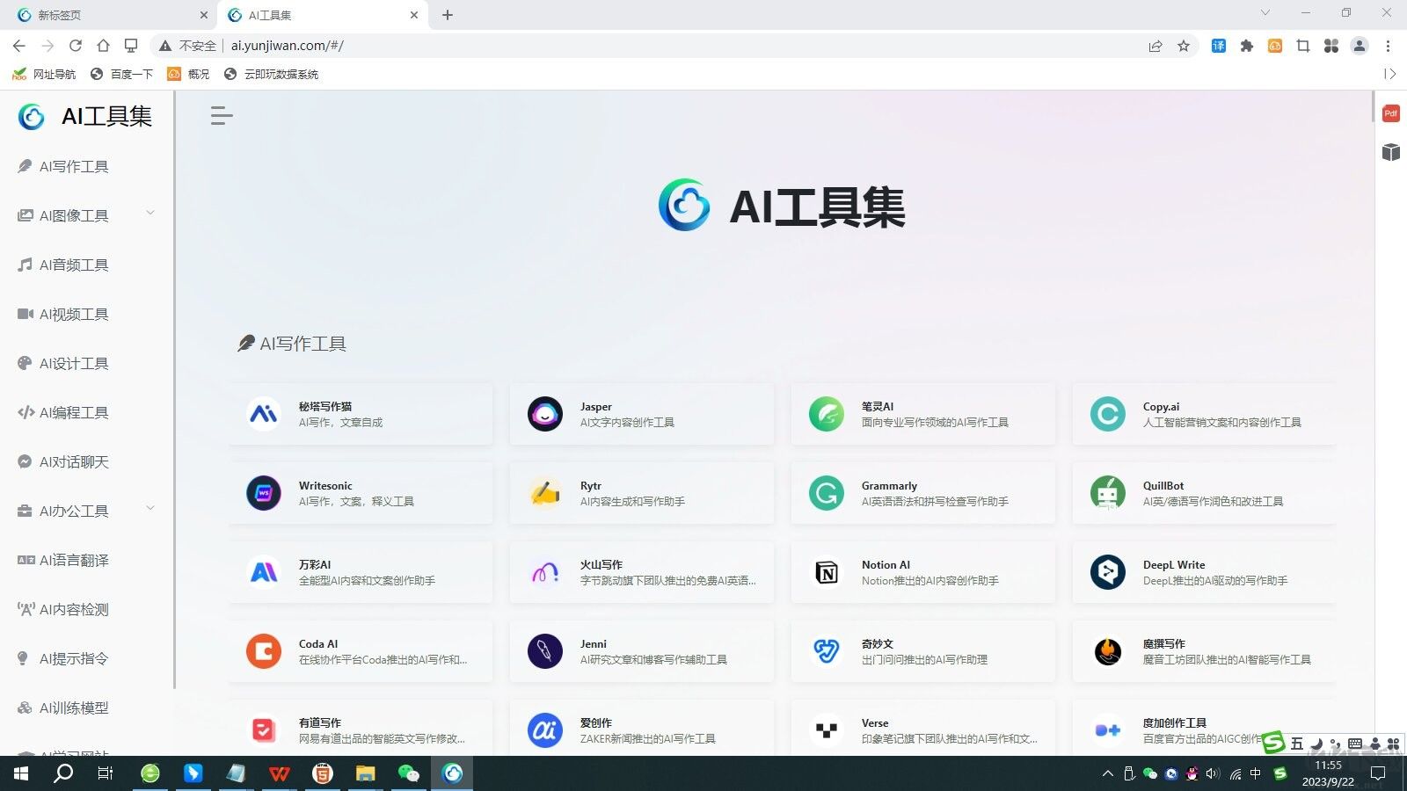This screenshot has height=791, width=1407.
Task: Click the AI工具集 logo at top left
Action: (84, 116)
